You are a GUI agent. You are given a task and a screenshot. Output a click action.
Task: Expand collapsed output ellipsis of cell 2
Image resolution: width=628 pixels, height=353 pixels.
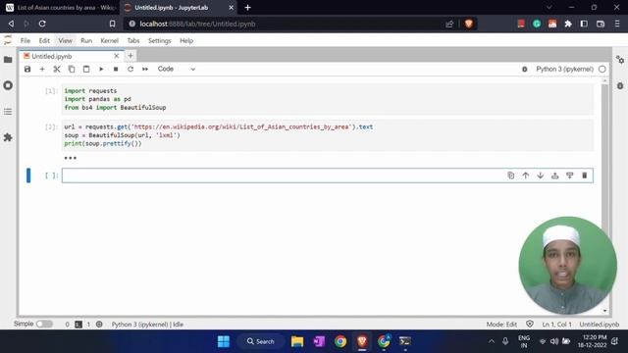pyautogui.click(x=70, y=158)
